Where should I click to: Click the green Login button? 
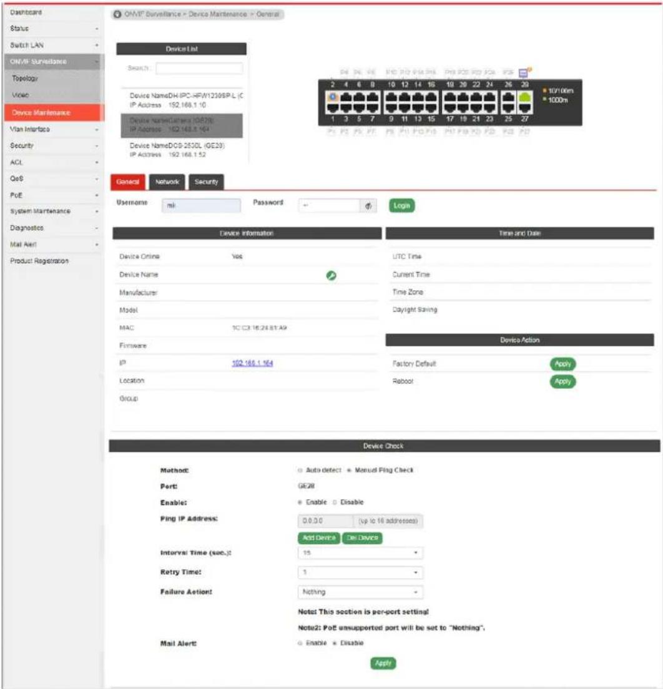(x=402, y=206)
